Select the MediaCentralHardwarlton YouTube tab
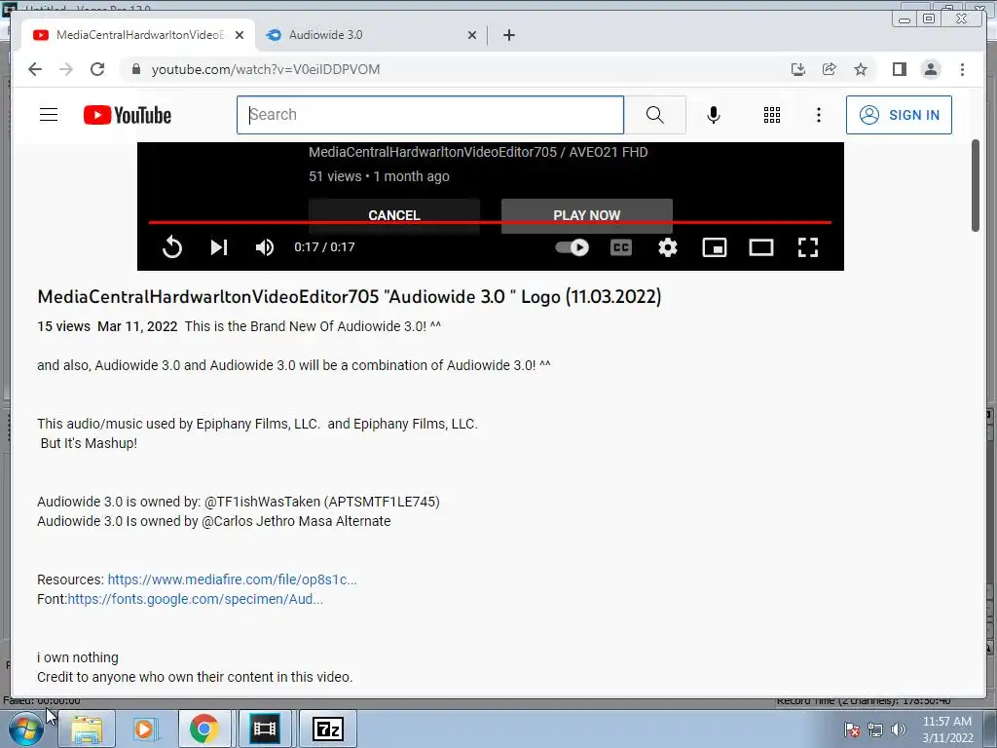The height and width of the screenshot is (748, 997). tap(138, 35)
